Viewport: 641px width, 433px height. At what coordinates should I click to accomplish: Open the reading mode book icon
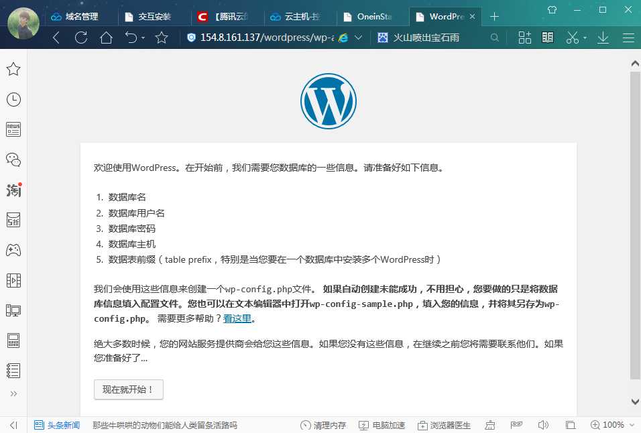(x=547, y=38)
